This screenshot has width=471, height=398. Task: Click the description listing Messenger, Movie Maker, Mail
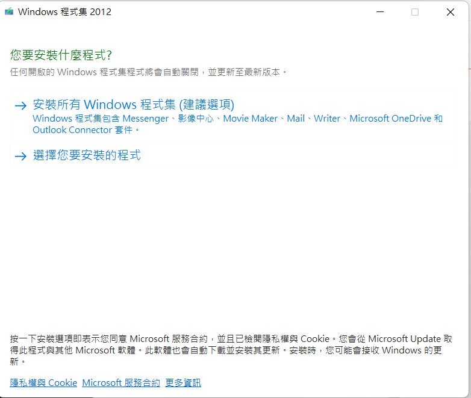pyautogui.click(x=237, y=124)
